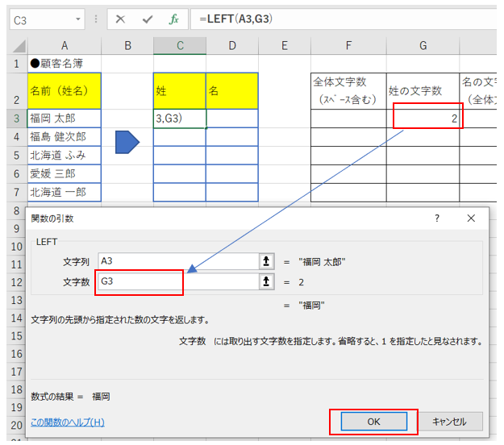This screenshot has height=445, width=504.
Task: Click collapse dialog arrow beside 文字列 field
Action: (x=266, y=260)
